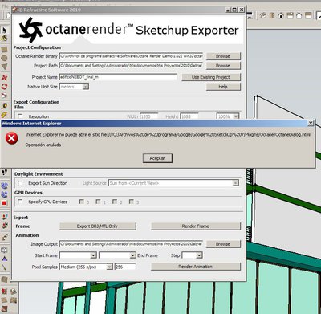
Task: Click into the Project Name field
Action: click(118, 77)
